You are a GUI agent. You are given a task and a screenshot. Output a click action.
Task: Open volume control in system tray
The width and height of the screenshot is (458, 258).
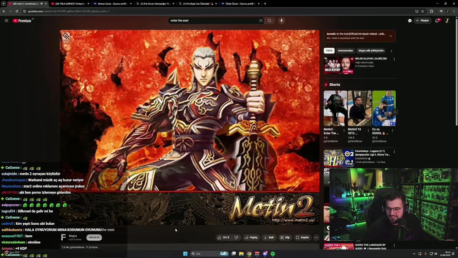(435, 254)
